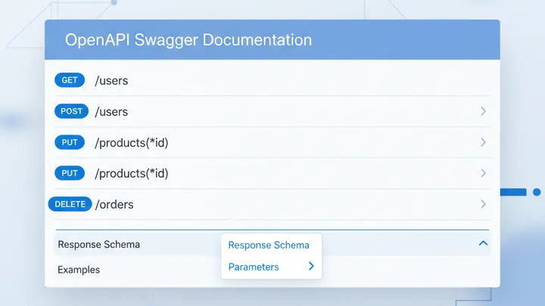This screenshot has width=545, height=306.
Task: Click the second PUT method badge
Action: [x=70, y=173]
